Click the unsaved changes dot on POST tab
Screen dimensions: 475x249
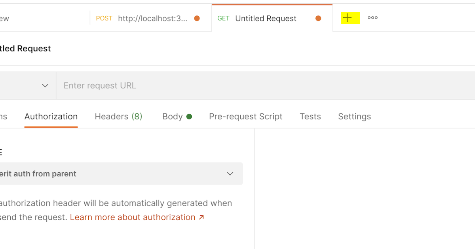197,18
